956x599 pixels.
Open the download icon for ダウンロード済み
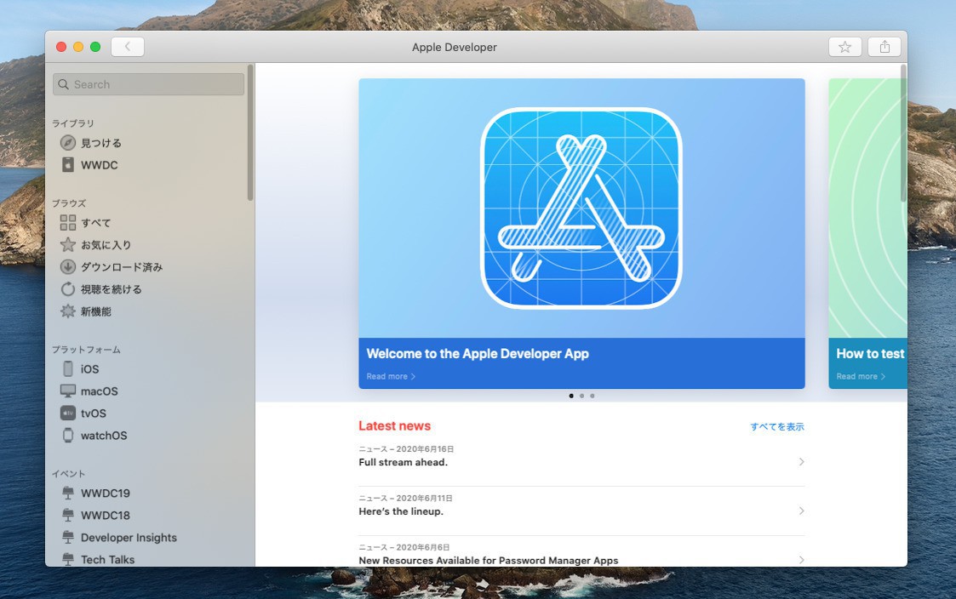pyautogui.click(x=67, y=267)
